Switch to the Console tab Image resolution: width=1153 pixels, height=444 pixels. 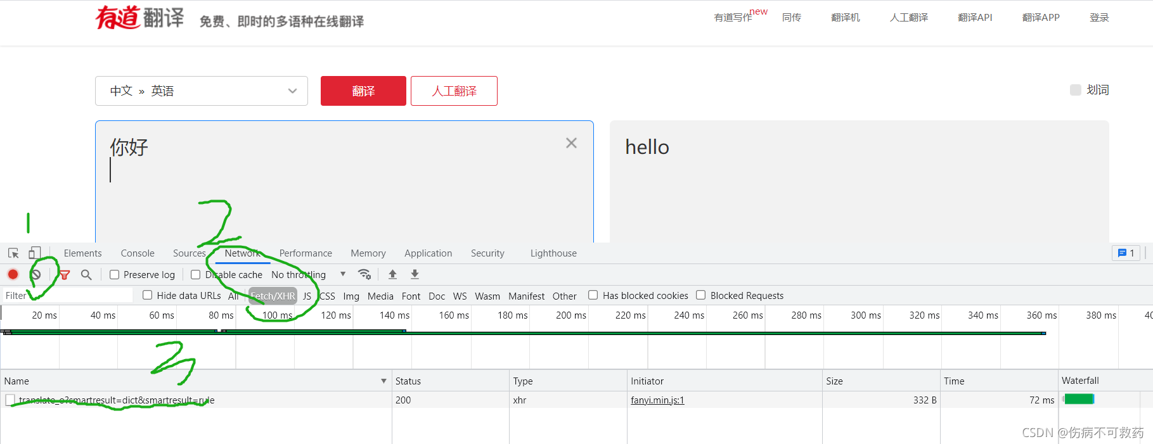pos(138,253)
